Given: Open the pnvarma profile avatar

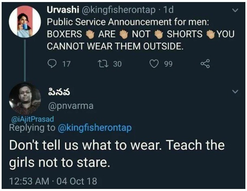Looking at the screenshot, I should (x=24, y=99).
